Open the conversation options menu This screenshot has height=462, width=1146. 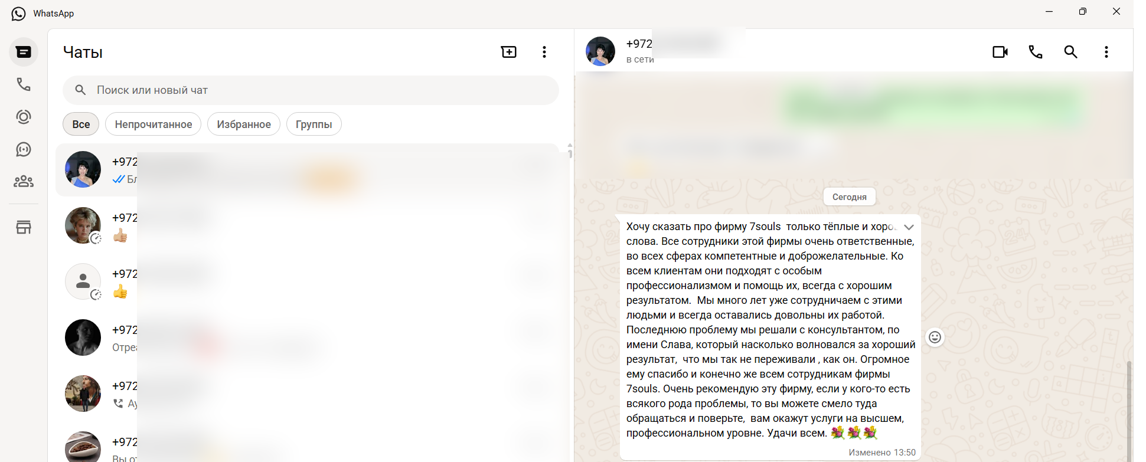pos(1106,52)
